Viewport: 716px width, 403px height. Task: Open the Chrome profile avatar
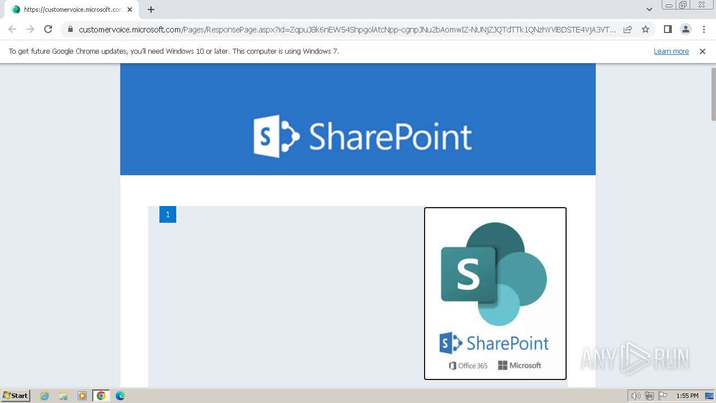[685, 29]
